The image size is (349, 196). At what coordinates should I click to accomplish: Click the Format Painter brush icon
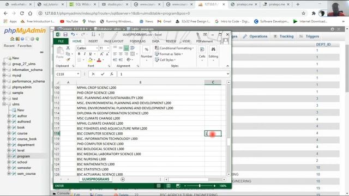[x=68, y=60]
